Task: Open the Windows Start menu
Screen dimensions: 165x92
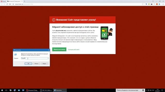Action: (x=2, y=90)
